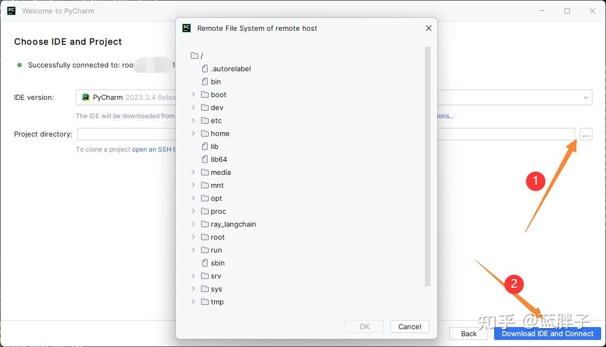Viewport: 606px width, 347px height.
Task: Click the "..." browse button for project directory
Action: (x=585, y=134)
